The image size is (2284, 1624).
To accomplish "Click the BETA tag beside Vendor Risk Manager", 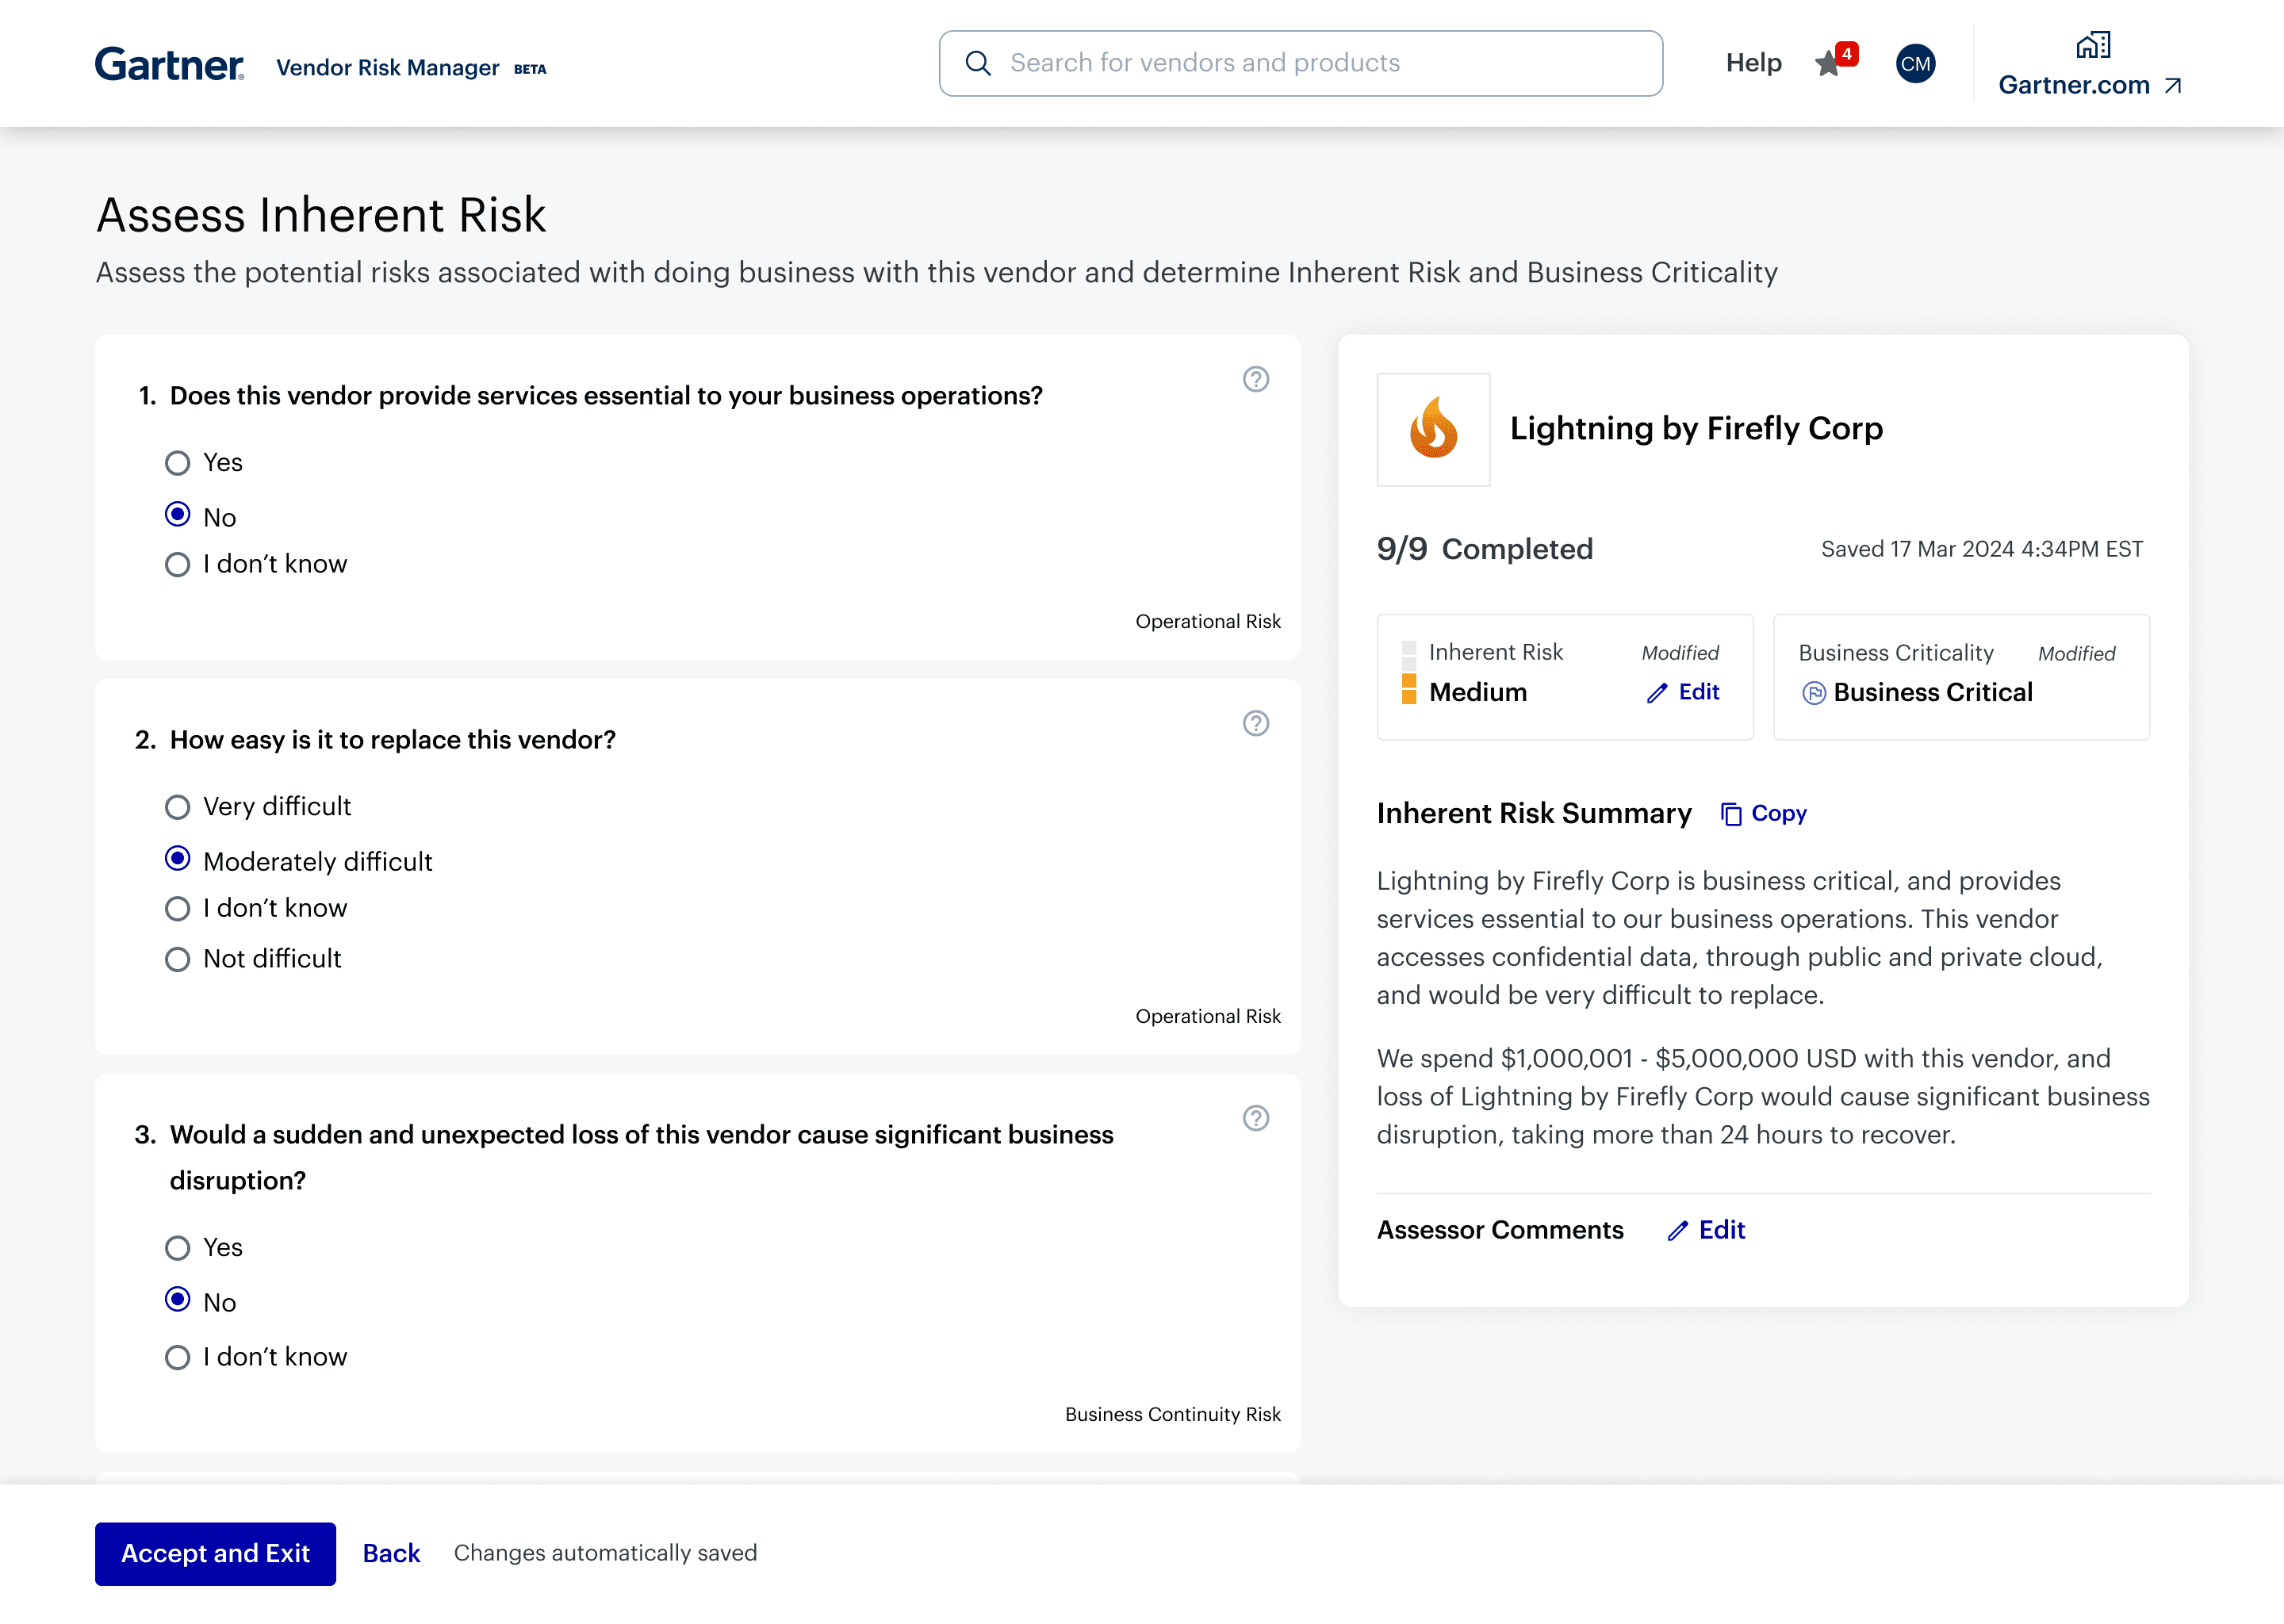I will 530,69.
